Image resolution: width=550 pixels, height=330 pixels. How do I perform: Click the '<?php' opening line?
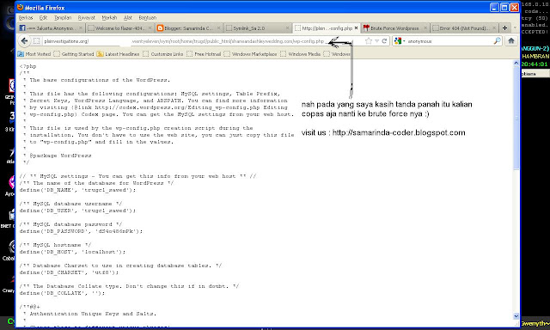(x=28, y=66)
